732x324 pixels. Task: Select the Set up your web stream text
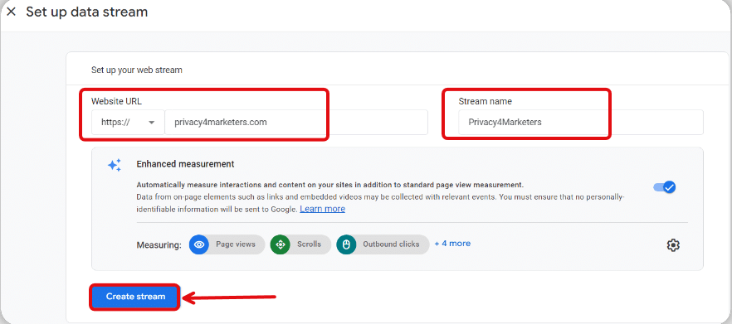[x=137, y=70]
